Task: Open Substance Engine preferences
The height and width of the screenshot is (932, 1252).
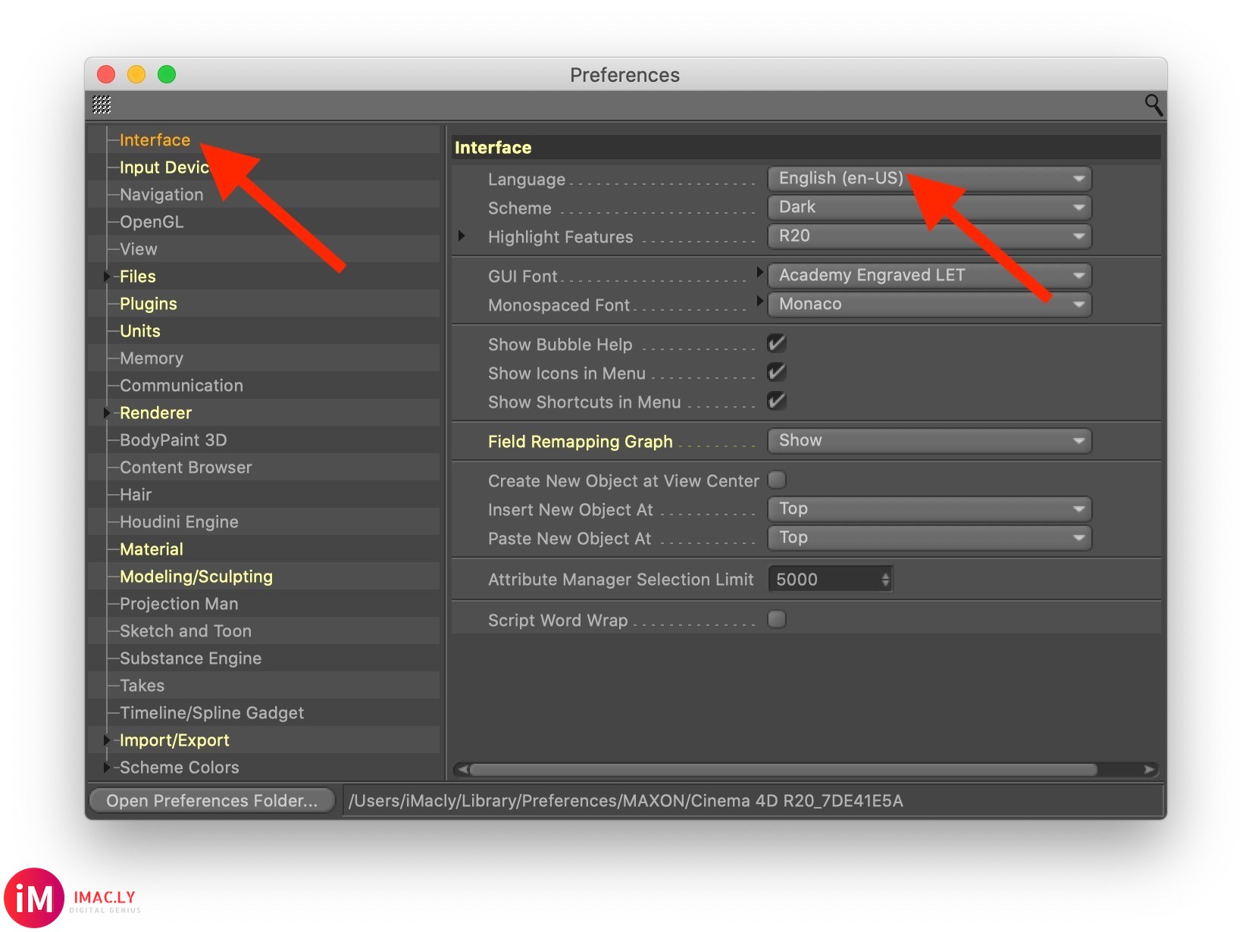Action: pyautogui.click(x=190, y=658)
